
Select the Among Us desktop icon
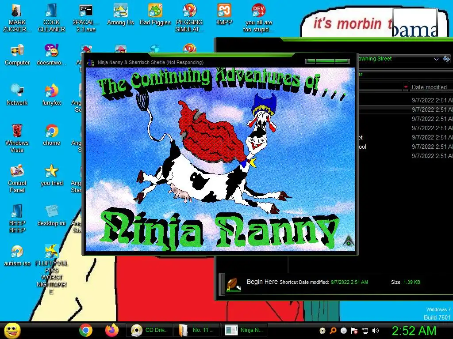[120, 15]
